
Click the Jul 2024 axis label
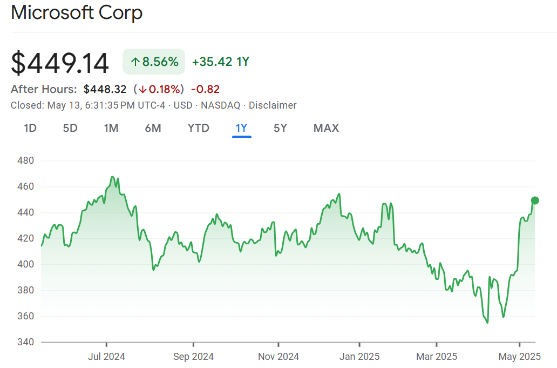[x=106, y=357]
